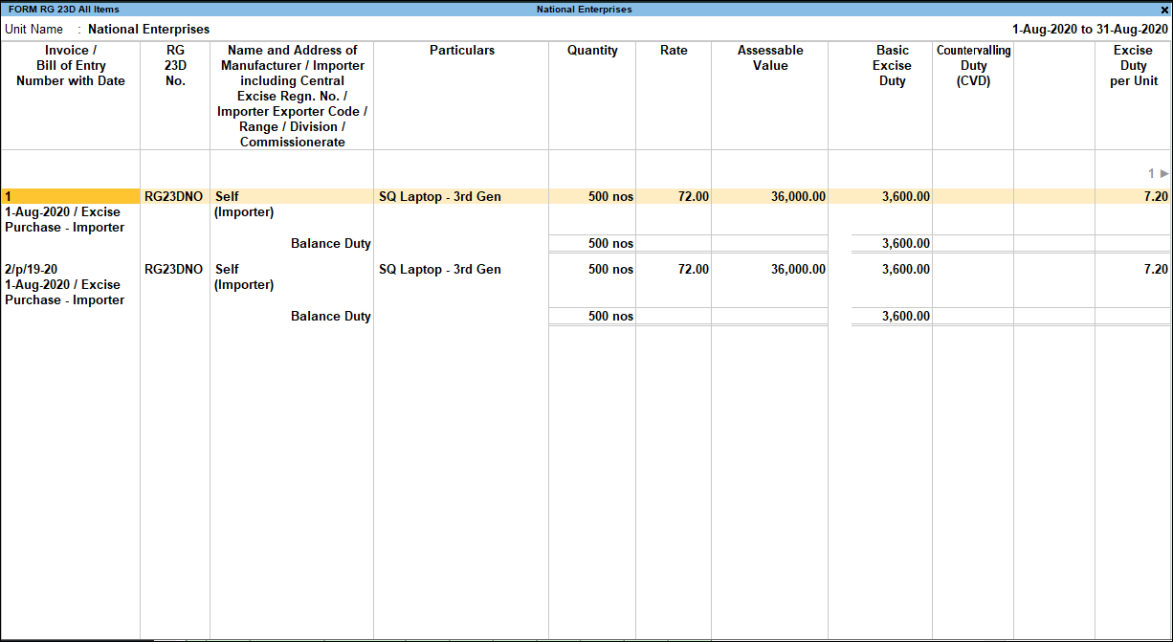1173x642 pixels.
Task: Click the 1-Aug-2020 to 31-Aug-2020 period
Action: tap(1090, 30)
